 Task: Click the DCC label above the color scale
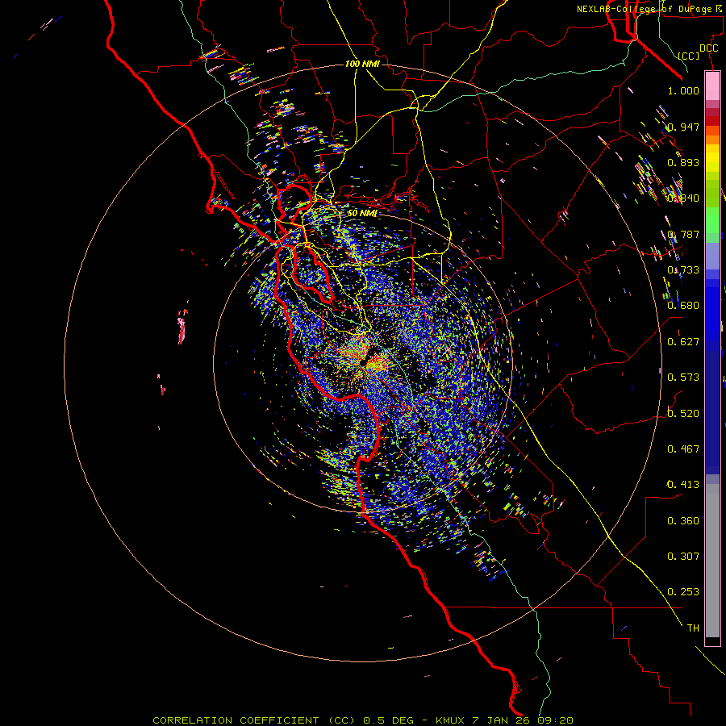coord(708,48)
